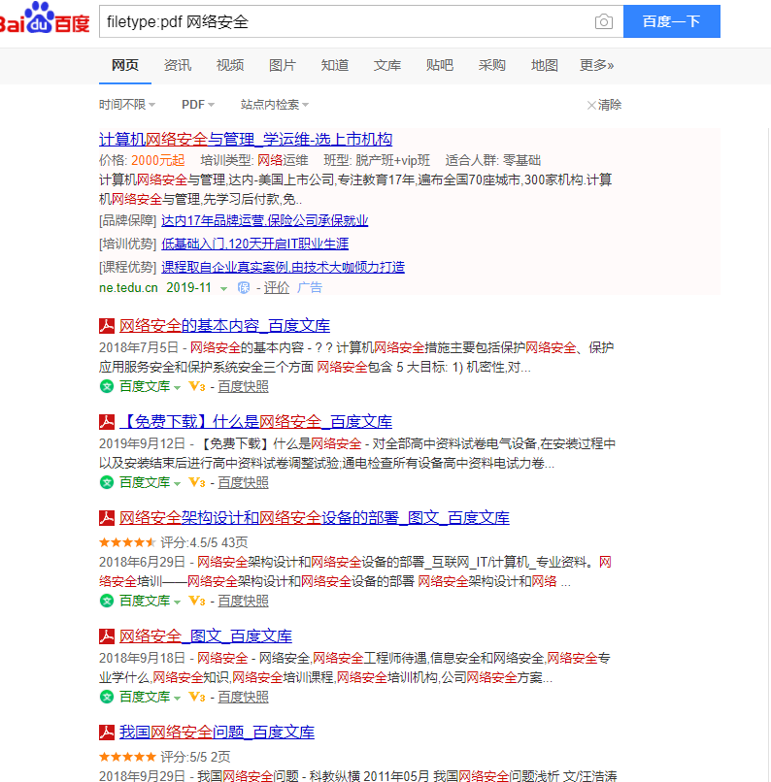Viewport: 771px width, 782px height.
Task: Click green verified badge under 网络安全的基本内容 result
Action: click(107, 386)
